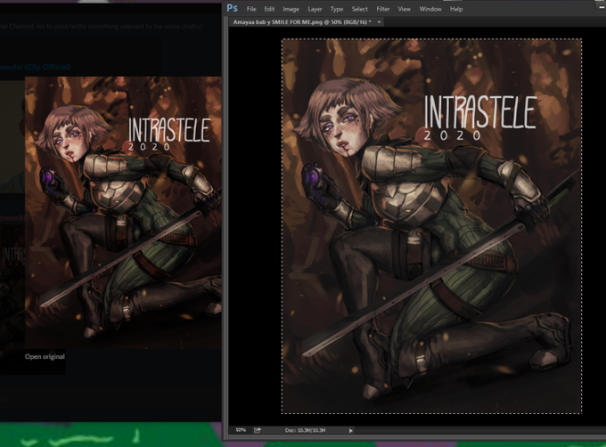This screenshot has width=606, height=447.
Task: Open the Image menu
Action: [291, 9]
